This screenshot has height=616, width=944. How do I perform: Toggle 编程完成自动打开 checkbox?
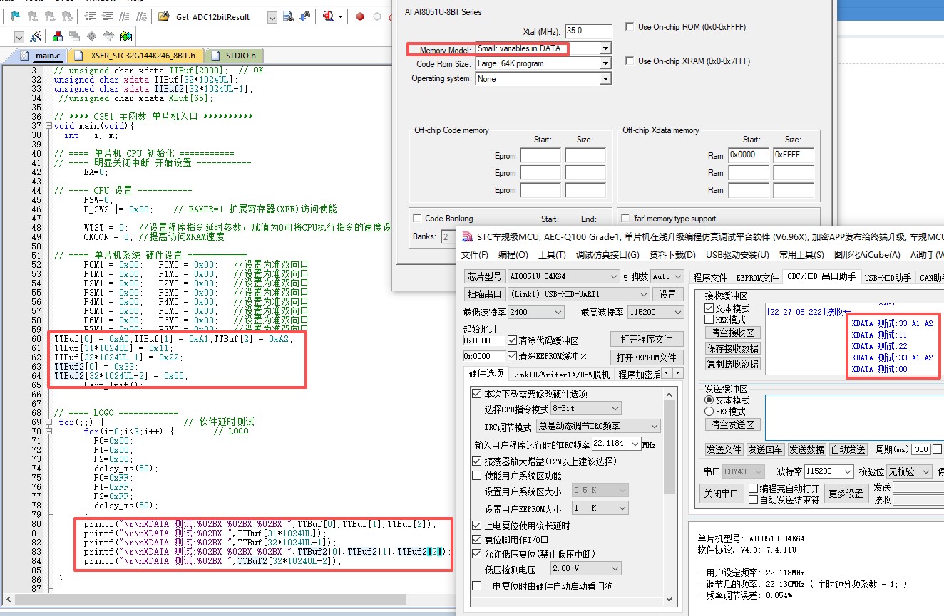coord(753,489)
